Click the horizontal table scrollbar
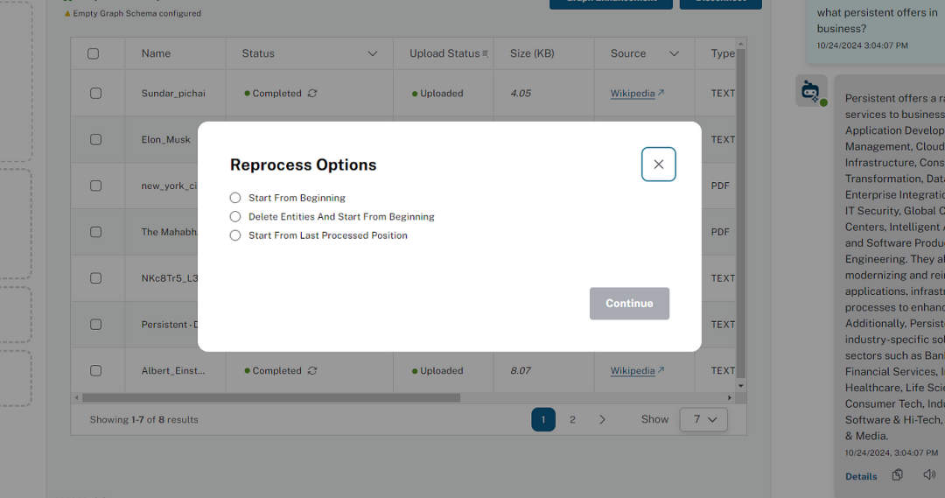The image size is (945, 498). coord(271,398)
